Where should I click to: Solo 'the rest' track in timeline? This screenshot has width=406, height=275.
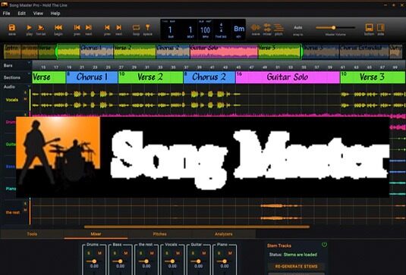(25, 203)
